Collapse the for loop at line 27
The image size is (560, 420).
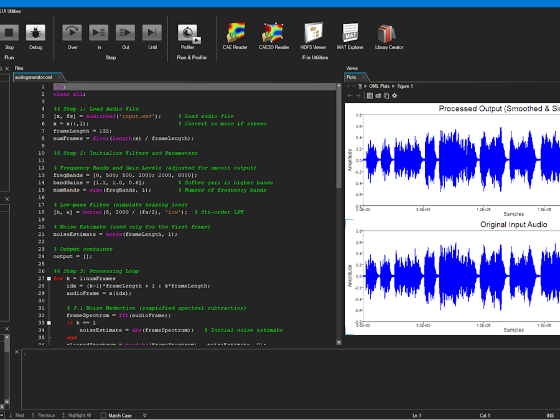49,279
